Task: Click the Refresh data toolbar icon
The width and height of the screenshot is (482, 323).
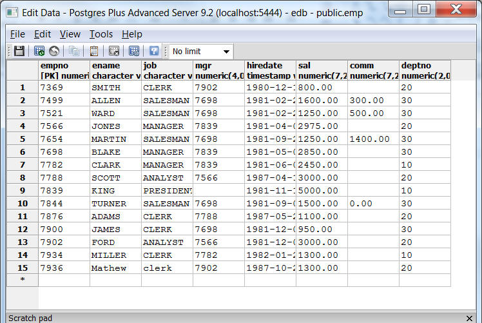Action: click(39, 51)
